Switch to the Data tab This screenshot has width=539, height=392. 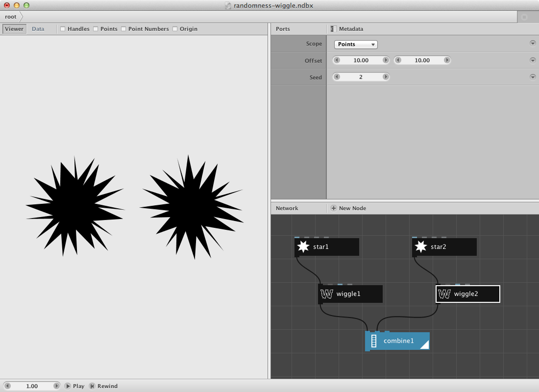click(38, 29)
